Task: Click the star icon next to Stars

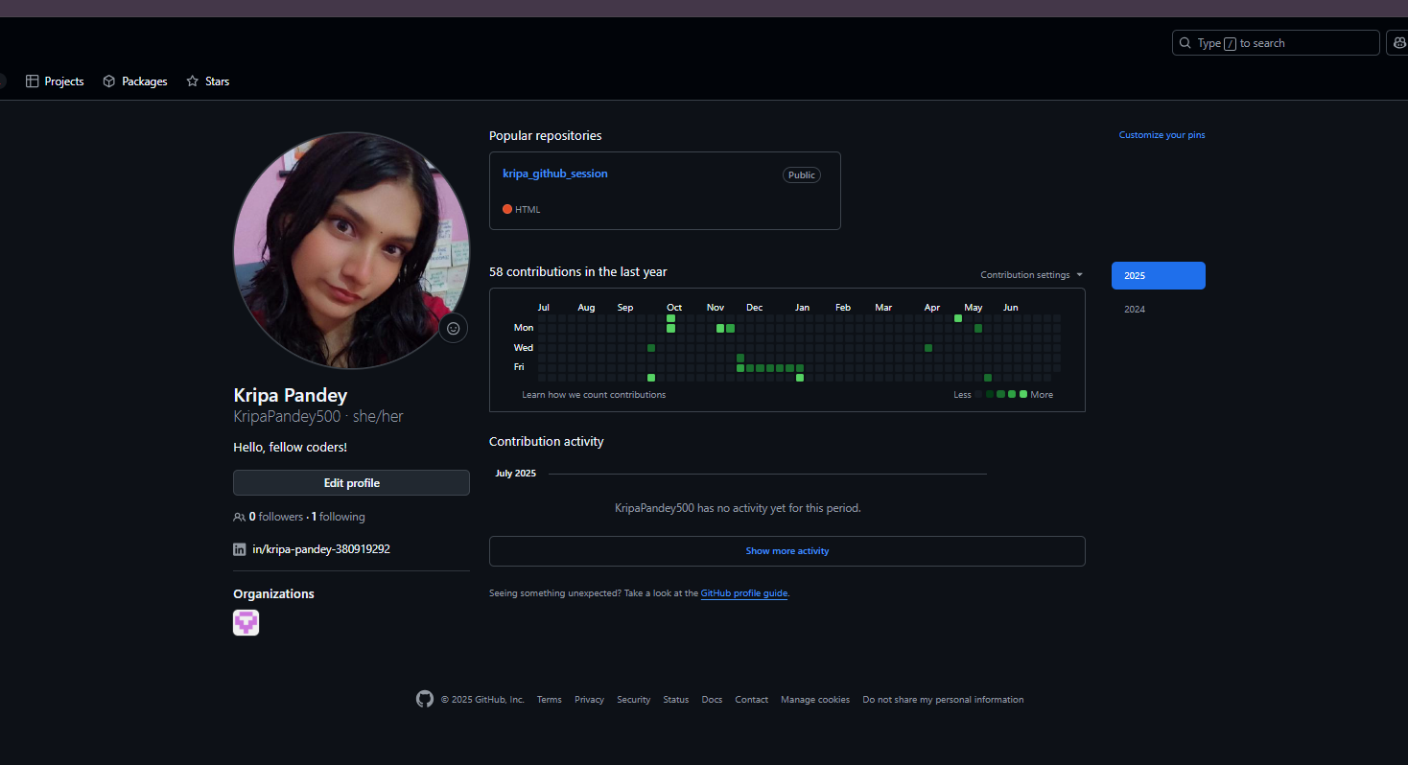Action: (x=192, y=81)
